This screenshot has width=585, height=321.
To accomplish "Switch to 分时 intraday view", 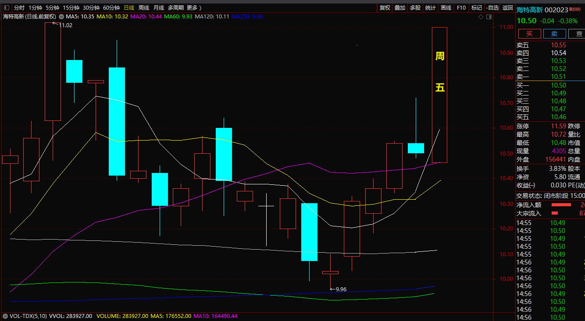I will click(19, 8).
